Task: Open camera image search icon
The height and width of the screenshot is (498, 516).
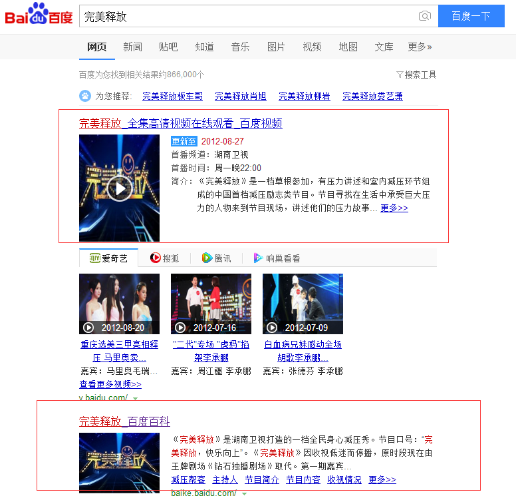Action: (x=424, y=16)
